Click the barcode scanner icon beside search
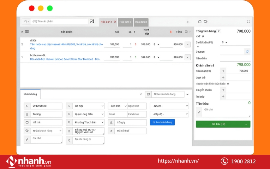 (x=92, y=21)
